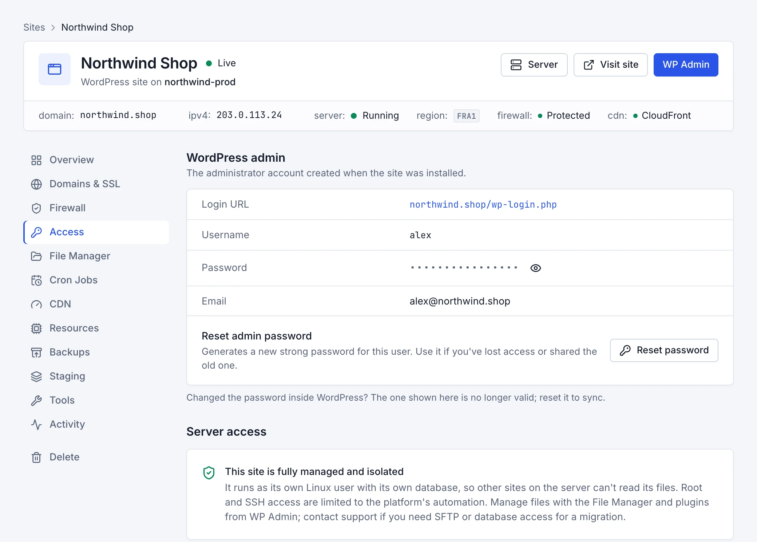Click the username value alex

[x=420, y=235]
